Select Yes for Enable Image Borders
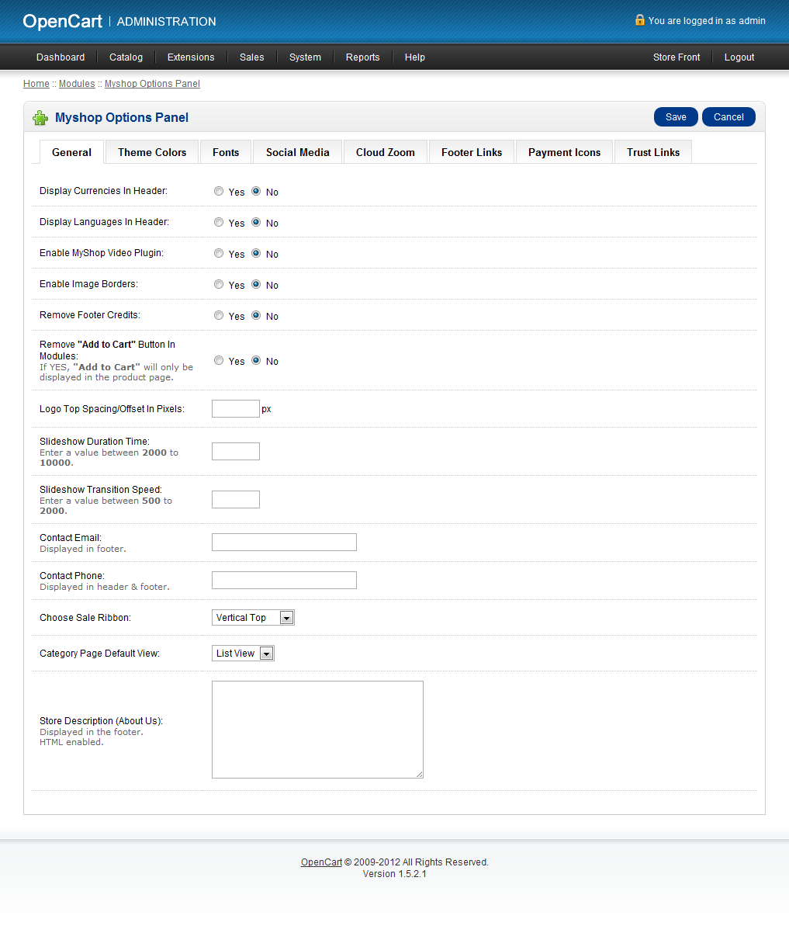 219,285
